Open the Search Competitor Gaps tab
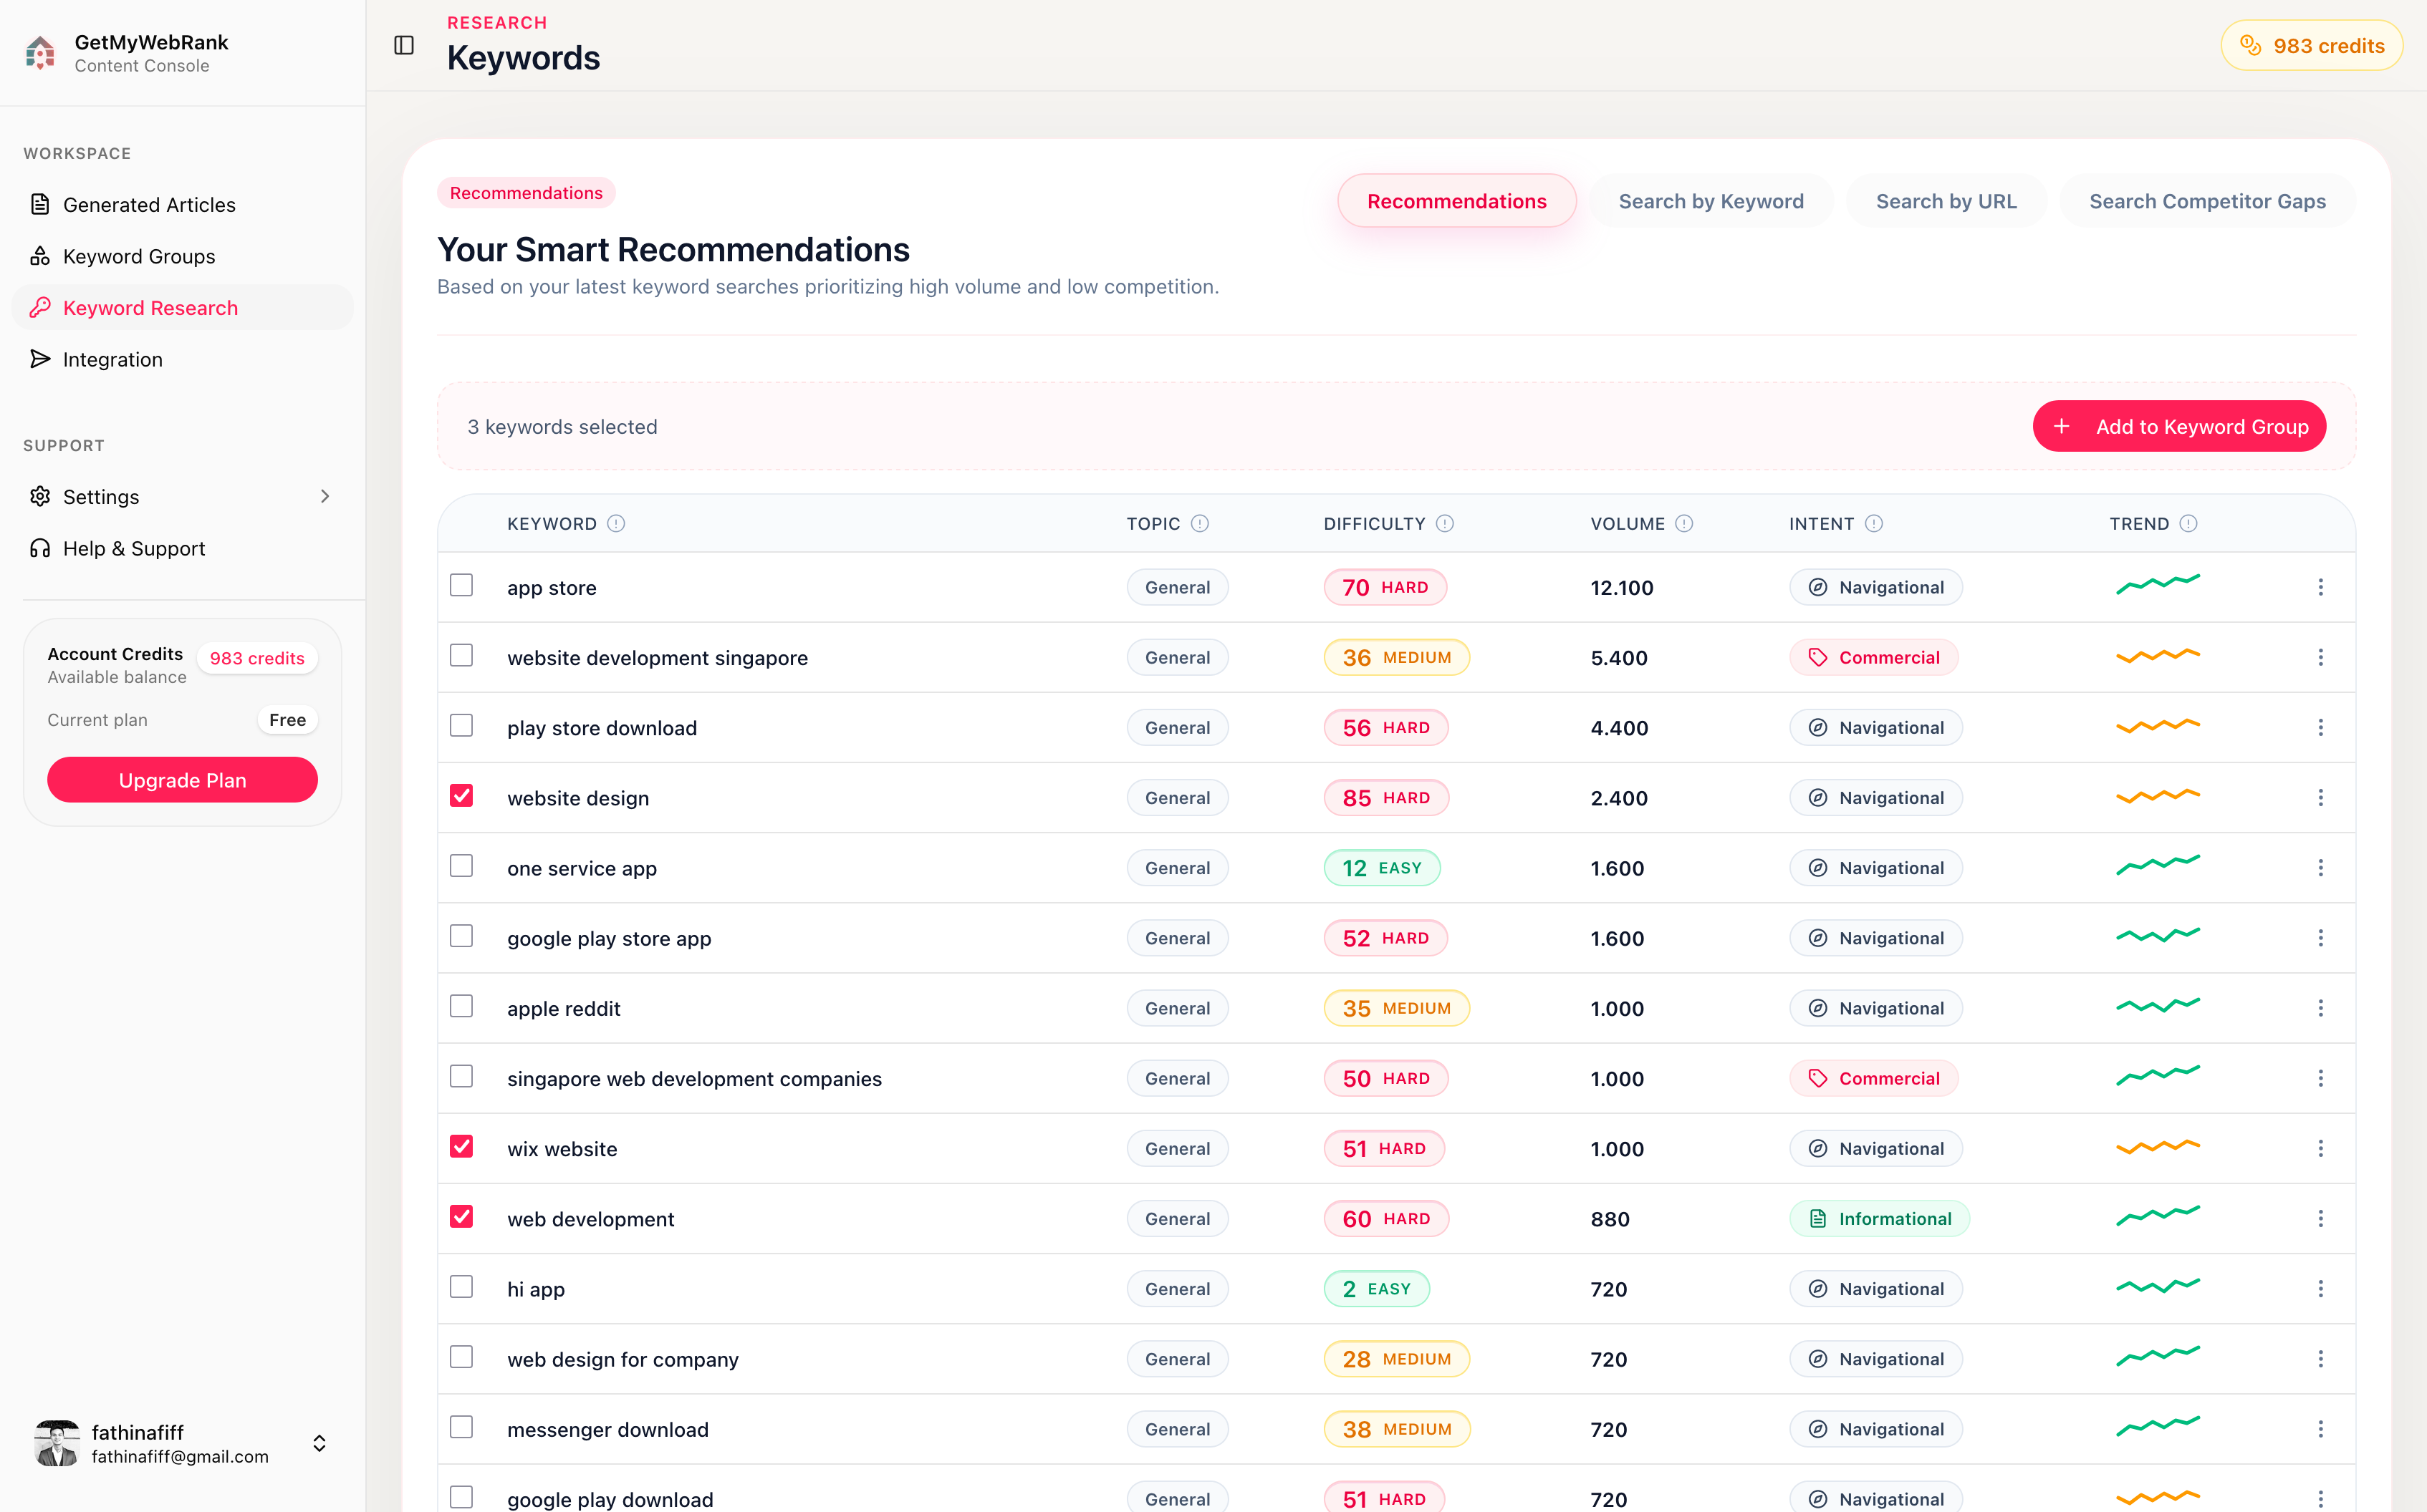 click(2207, 200)
